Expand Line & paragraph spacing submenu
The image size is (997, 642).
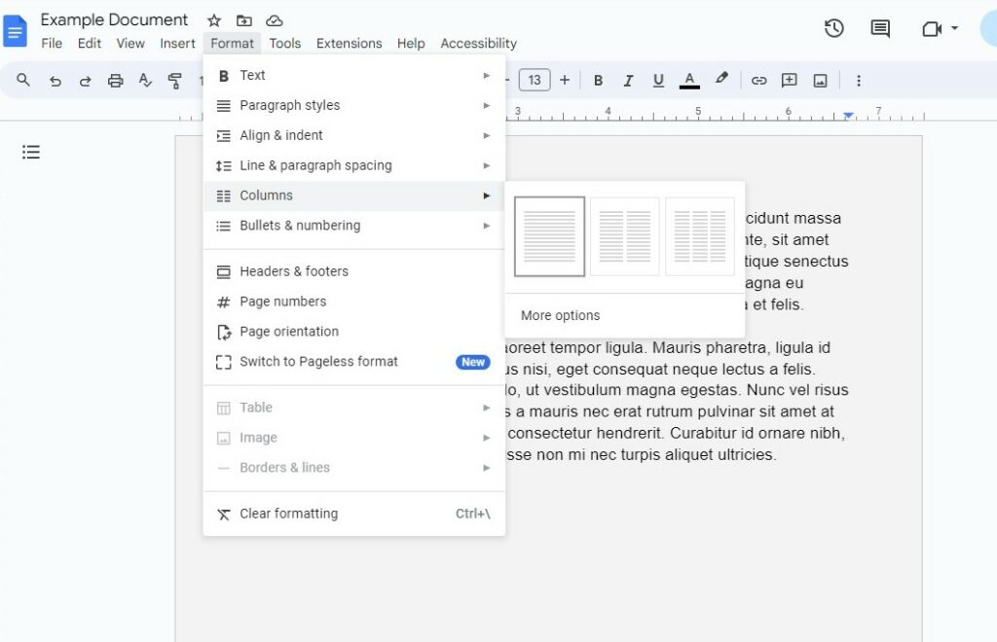[354, 165]
